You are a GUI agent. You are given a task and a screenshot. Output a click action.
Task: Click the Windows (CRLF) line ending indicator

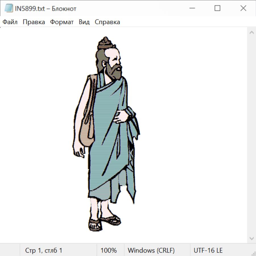tap(151, 251)
